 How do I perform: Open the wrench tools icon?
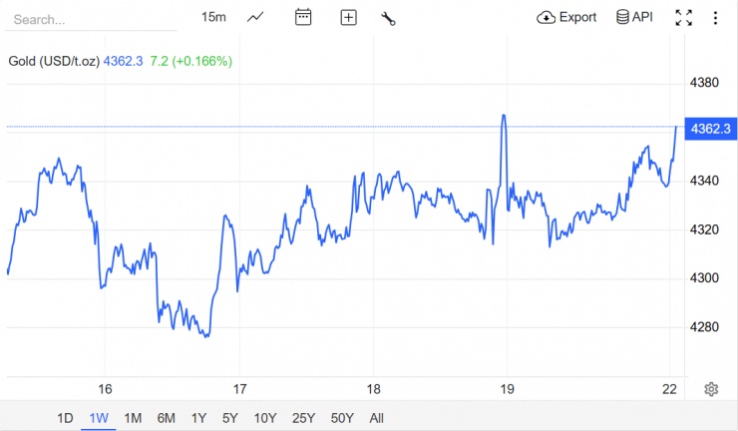[x=389, y=17]
